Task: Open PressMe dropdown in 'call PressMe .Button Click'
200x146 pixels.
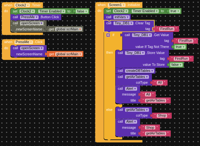Action: pos(29,17)
